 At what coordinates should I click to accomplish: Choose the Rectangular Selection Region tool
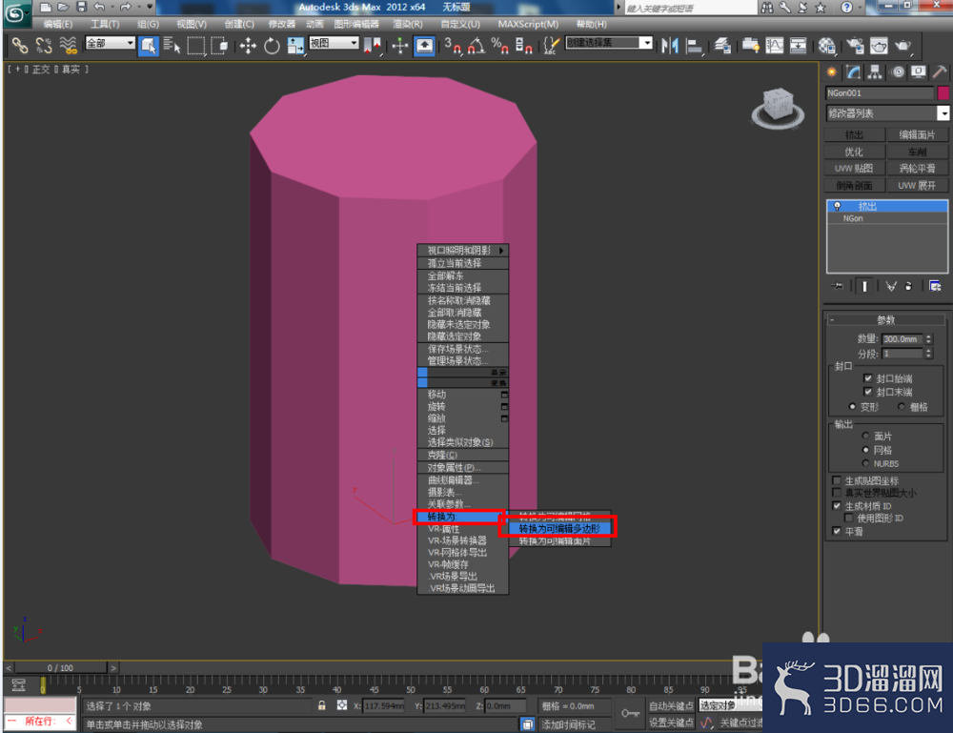point(196,46)
